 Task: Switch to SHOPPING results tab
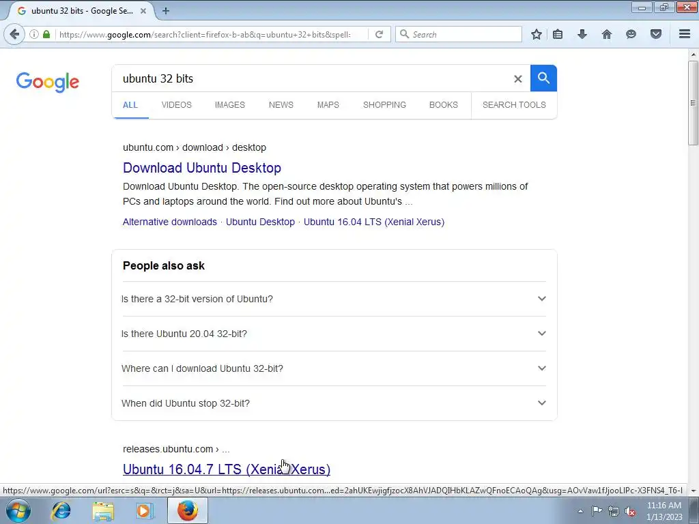pos(384,104)
